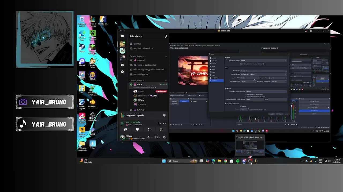The image size is (343, 192).
Task: Open Herramientas menu in OBS
Action: 210,46
